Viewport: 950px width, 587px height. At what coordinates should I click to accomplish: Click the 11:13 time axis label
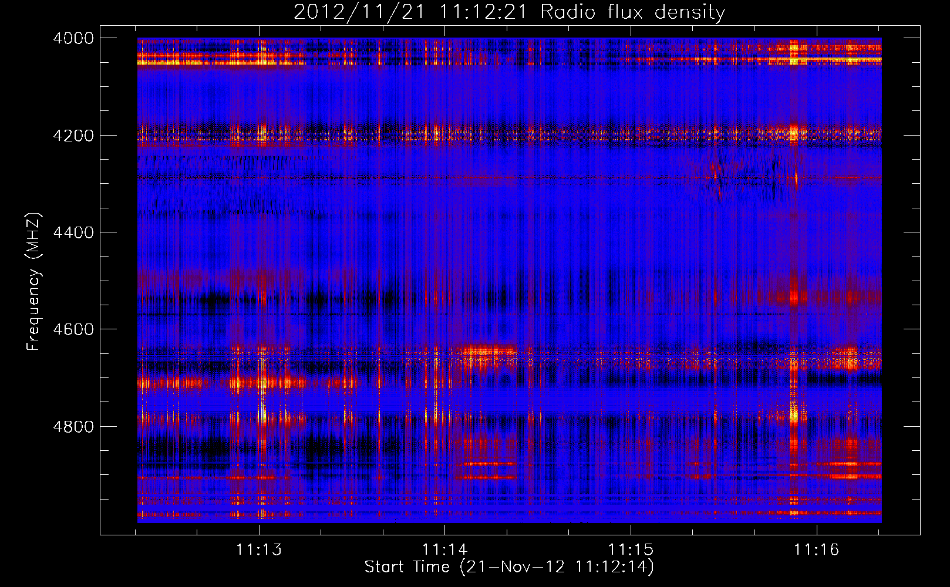(259, 550)
